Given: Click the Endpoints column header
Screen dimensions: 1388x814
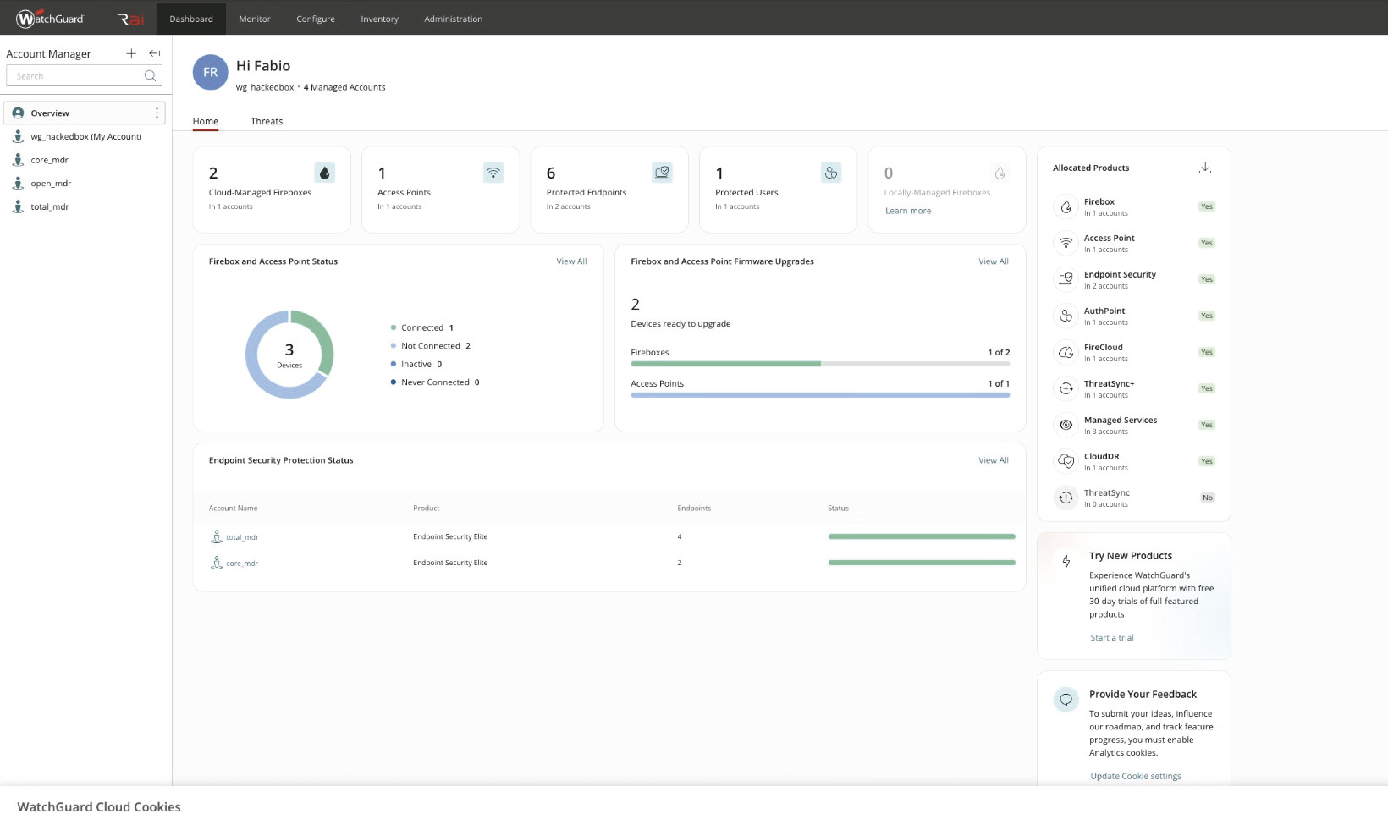Looking at the screenshot, I should coord(694,509).
